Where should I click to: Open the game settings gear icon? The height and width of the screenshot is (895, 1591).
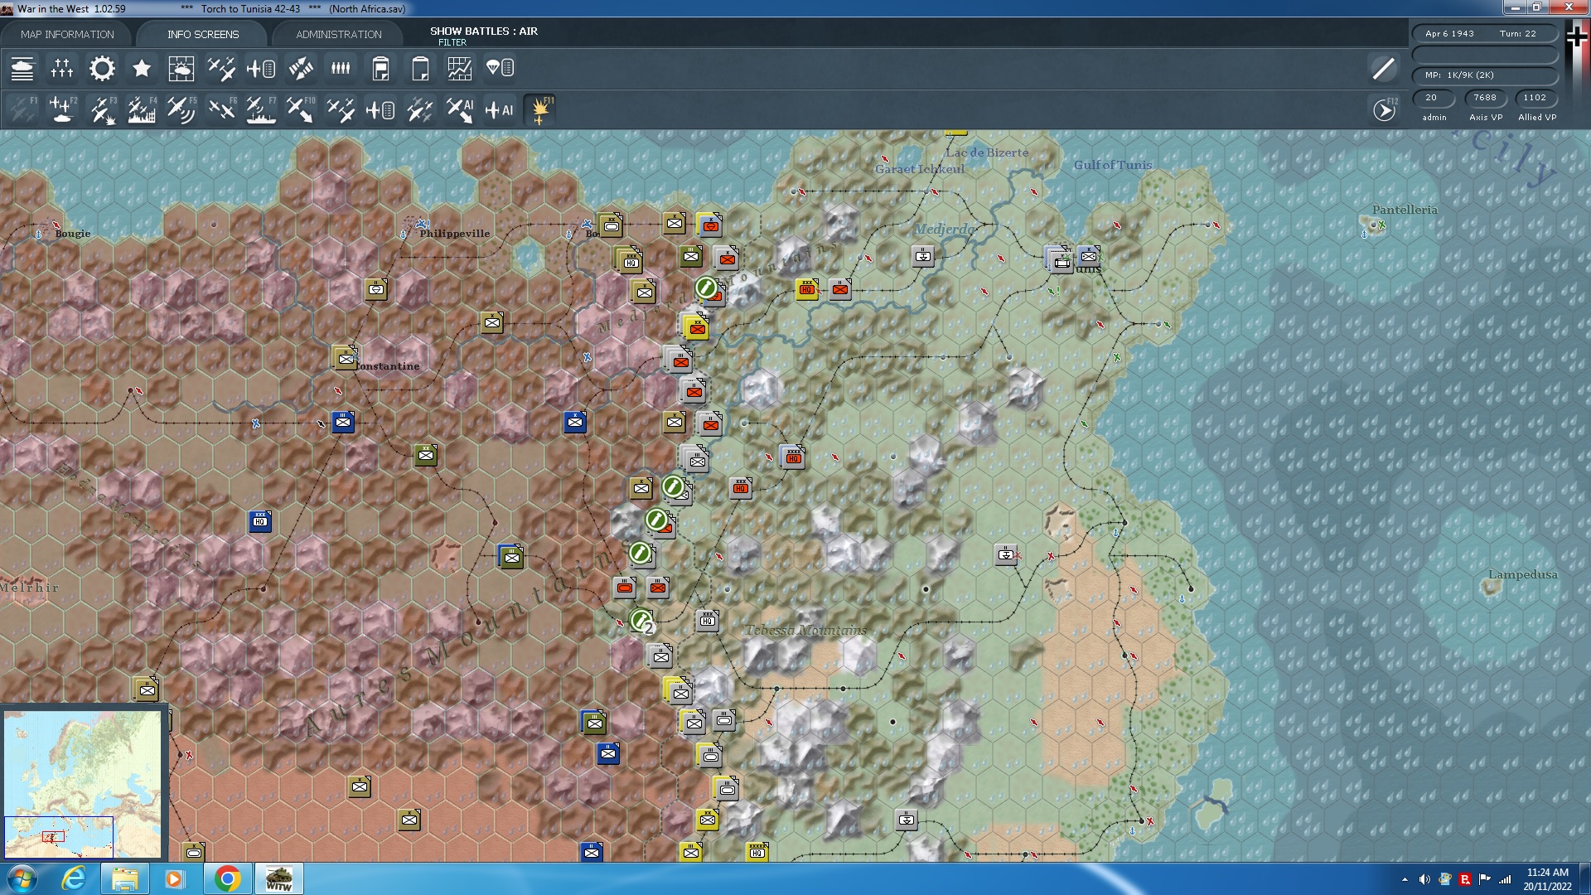[x=101, y=69]
